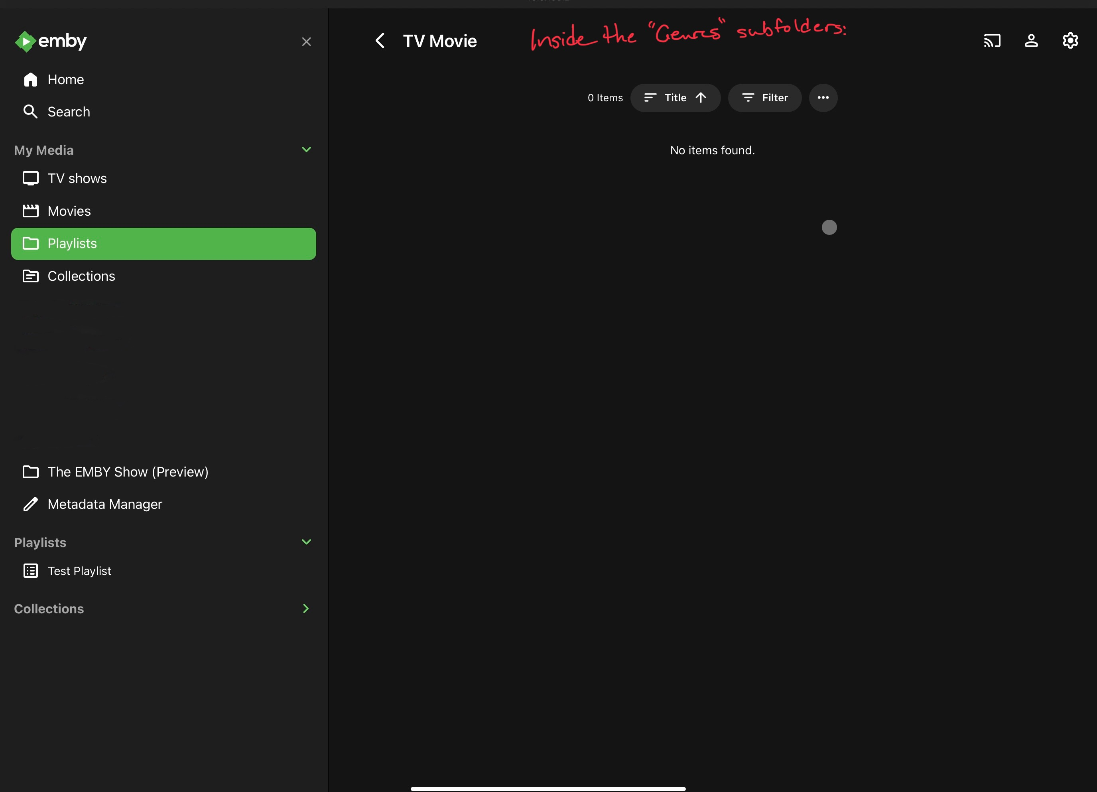Open the Filter options button
The image size is (1097, 792).
[765, 98]
